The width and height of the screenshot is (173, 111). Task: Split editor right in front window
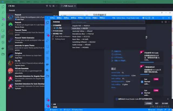(x=166, y=22)
